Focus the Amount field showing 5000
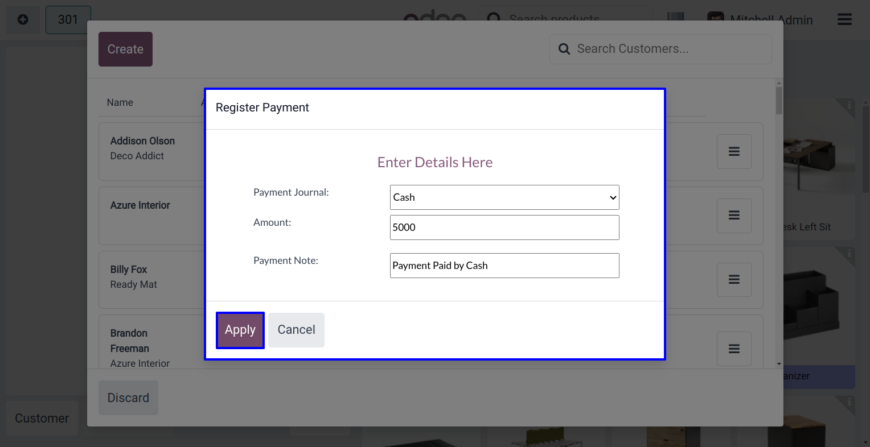 coord(504,227)
